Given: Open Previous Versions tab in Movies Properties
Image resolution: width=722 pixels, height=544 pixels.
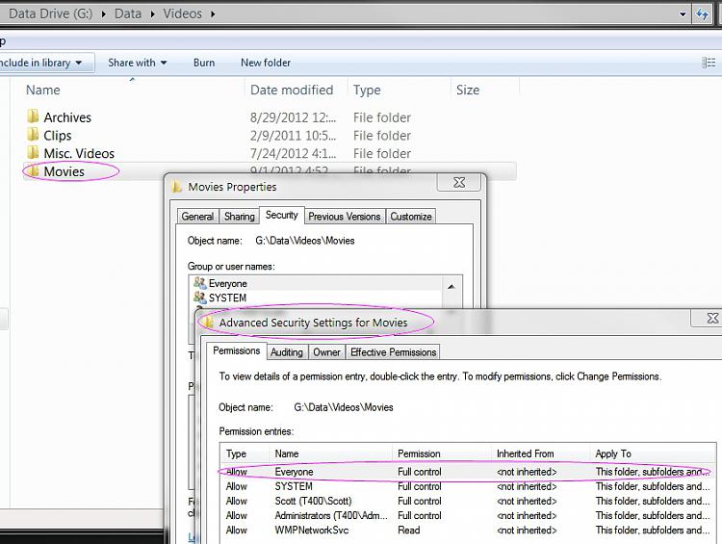Looking at the screenshot, I should (x=345, y=217).
